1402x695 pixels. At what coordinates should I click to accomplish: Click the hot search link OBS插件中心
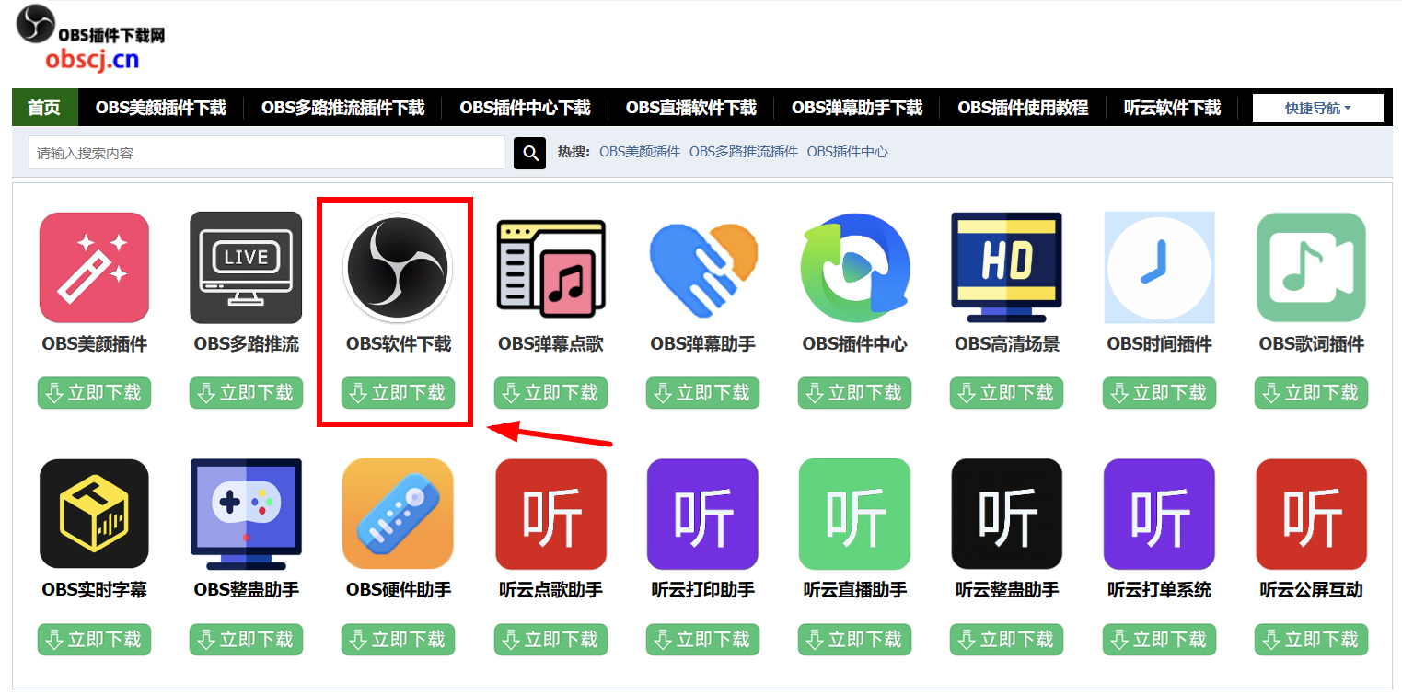[848, 152]
